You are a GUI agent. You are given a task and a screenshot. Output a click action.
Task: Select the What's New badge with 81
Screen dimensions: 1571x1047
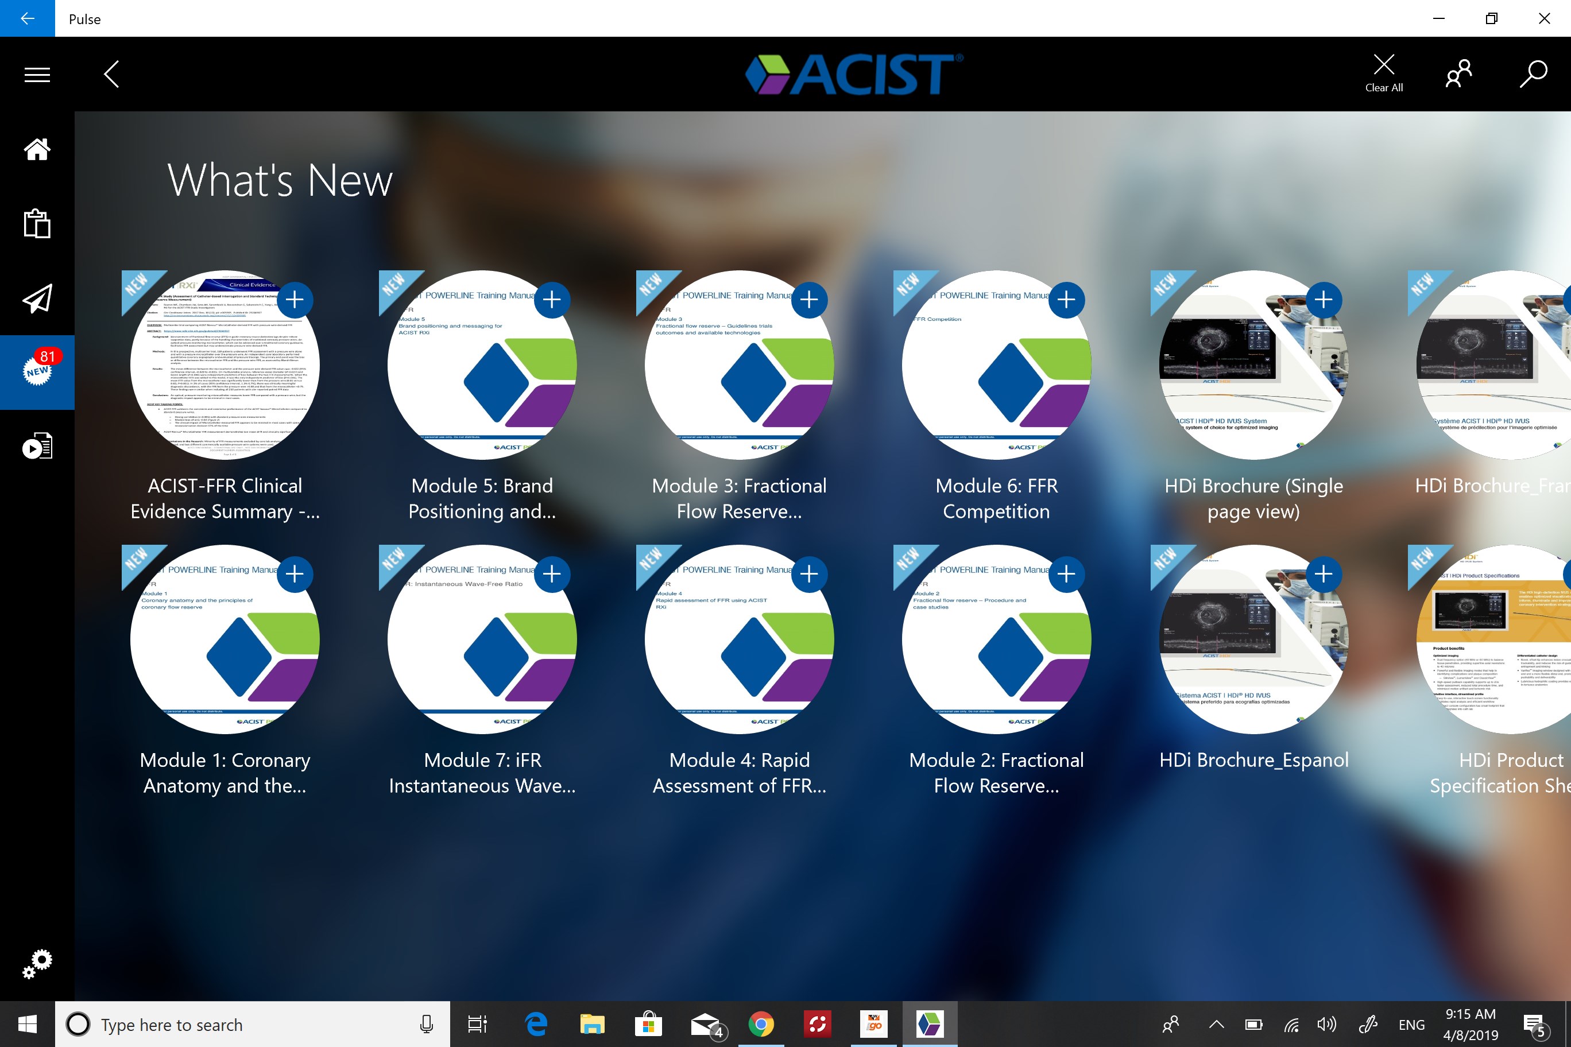[x=37, y=371]
